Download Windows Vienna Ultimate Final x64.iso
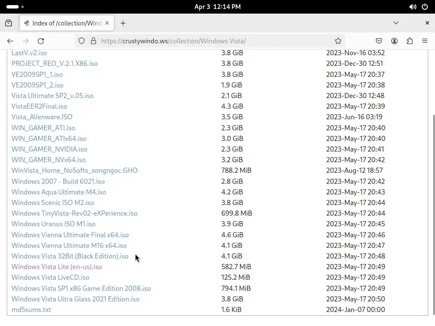Image resolution: width=435 pixels, height=326 pixels. click(70, 235)
